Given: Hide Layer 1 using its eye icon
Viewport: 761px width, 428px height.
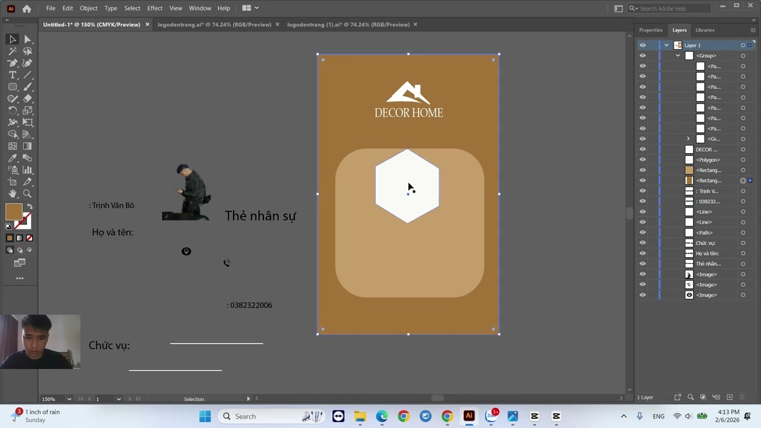Looking at the screenshot, I should coord(642,45).
